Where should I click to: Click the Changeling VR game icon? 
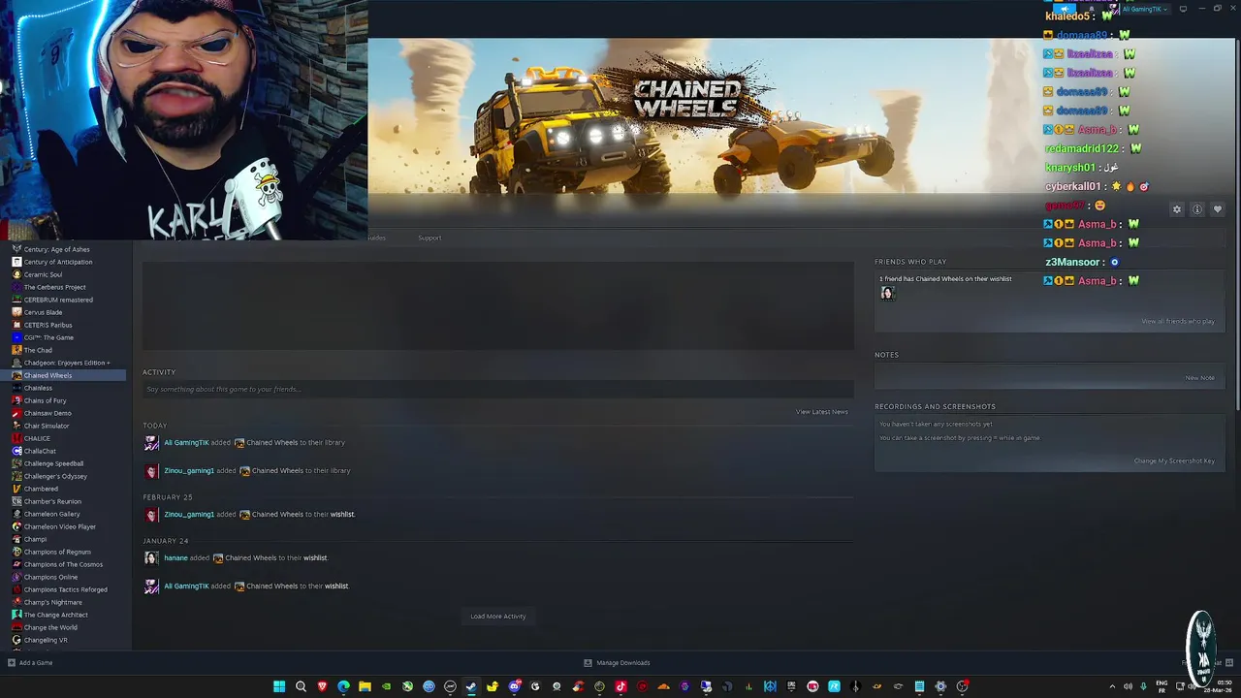coord(16,640)
